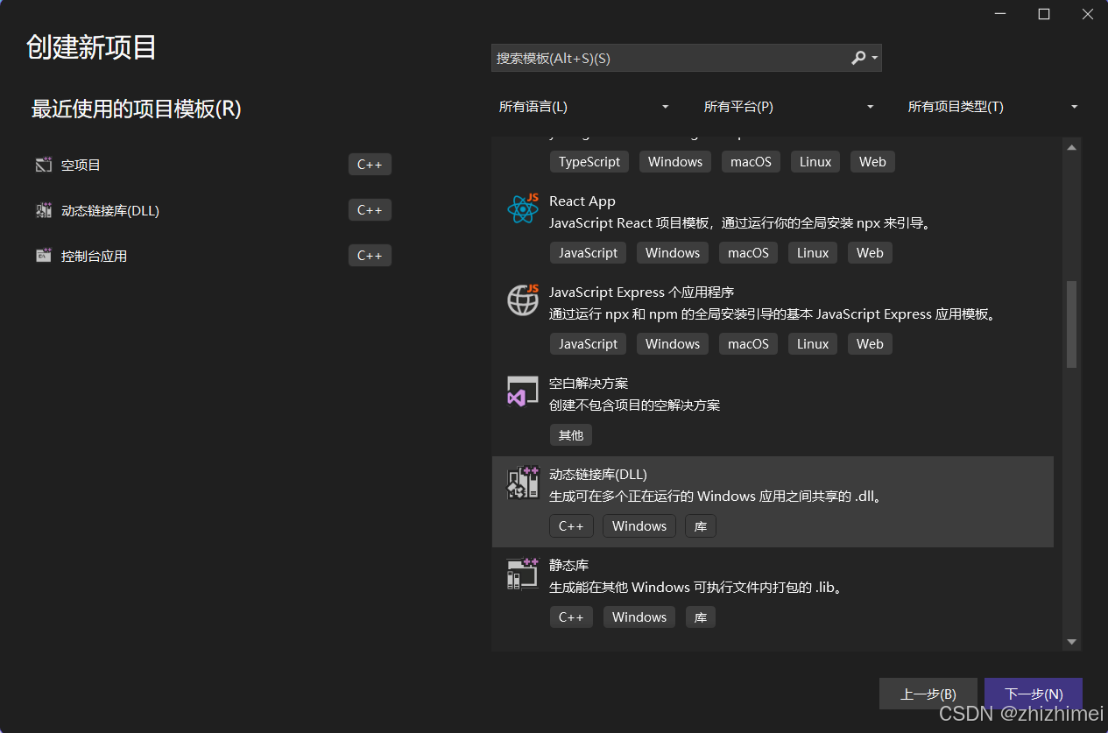
Task: Click the template list scroll up arrow
Action: [1071, 147]
